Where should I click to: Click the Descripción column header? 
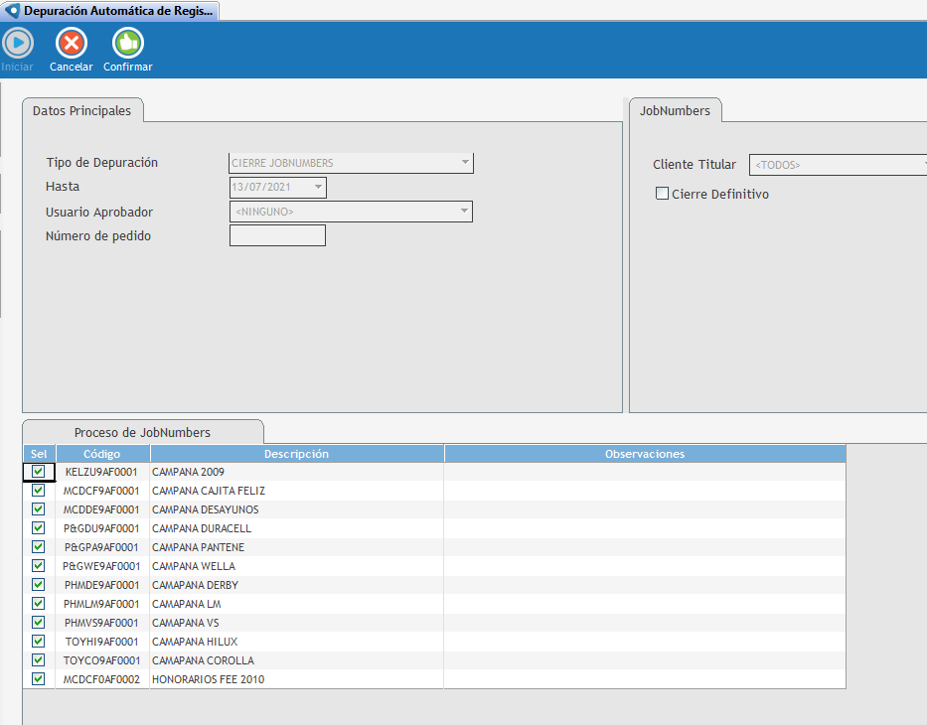tap(296, 454)
